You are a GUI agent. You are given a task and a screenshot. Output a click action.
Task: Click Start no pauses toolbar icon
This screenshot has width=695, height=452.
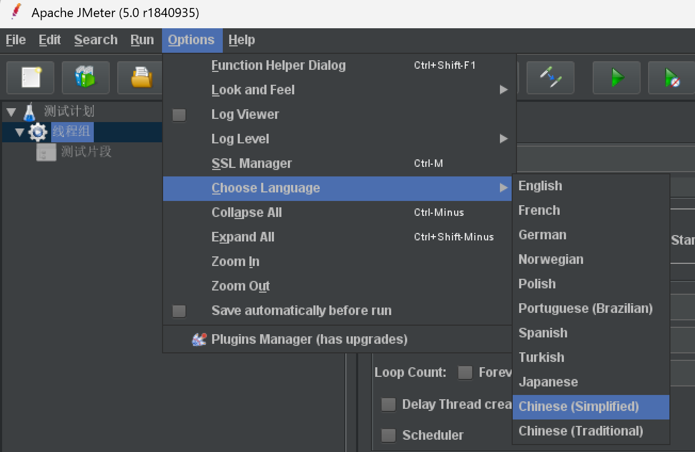click(x=672, y=78)
